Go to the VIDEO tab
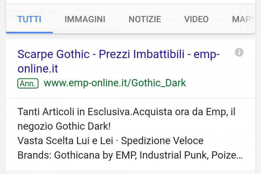 tap(196, 19)
